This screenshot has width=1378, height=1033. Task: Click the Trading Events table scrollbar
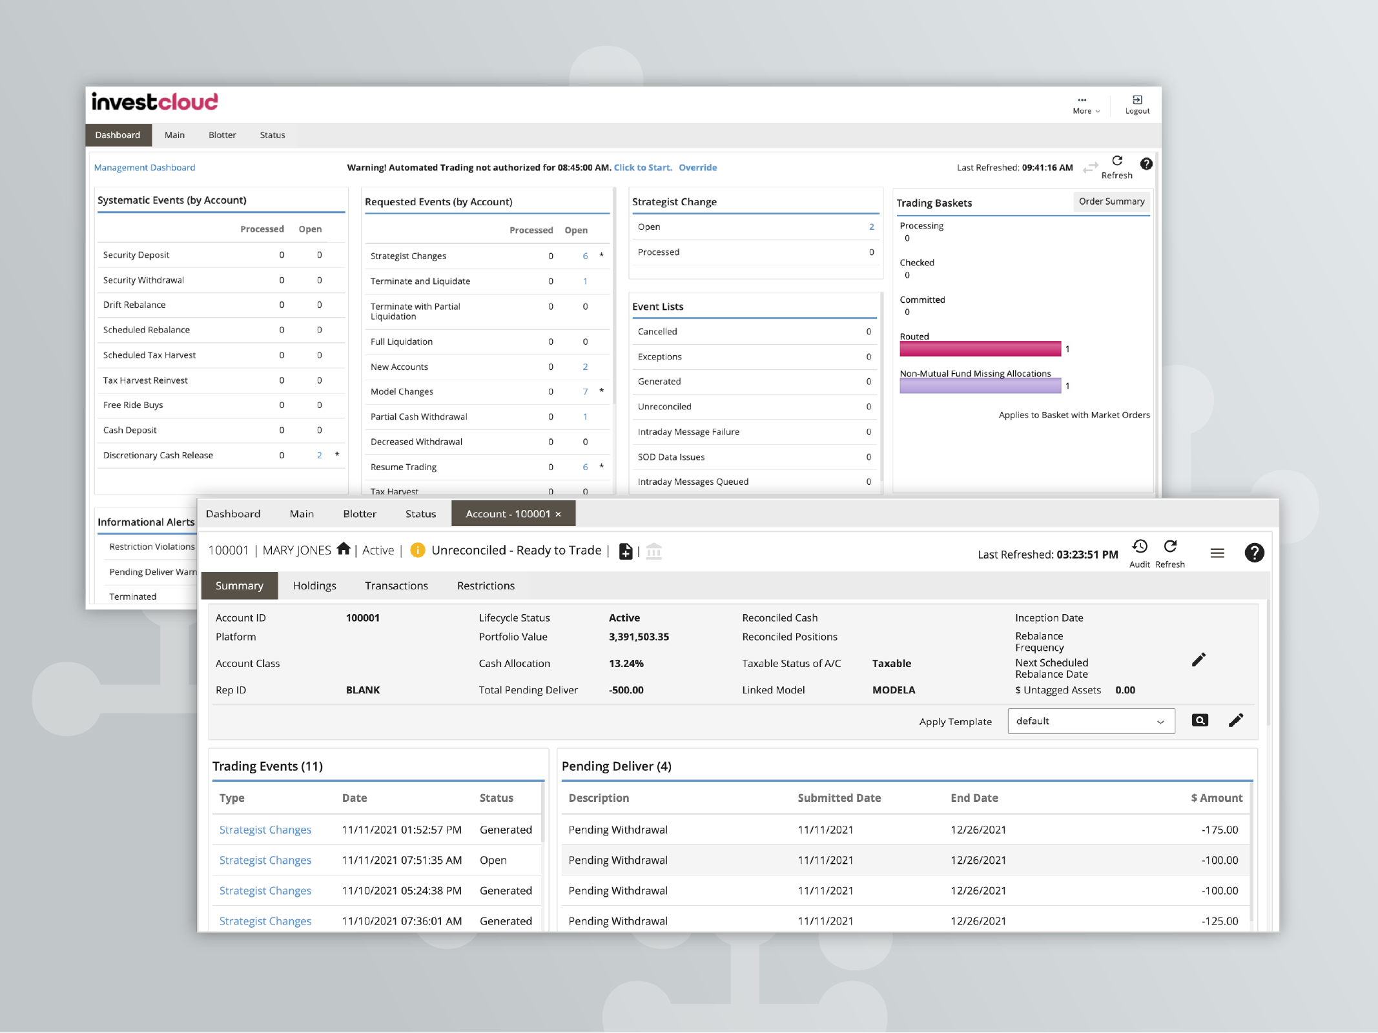(x=542, y=812)
